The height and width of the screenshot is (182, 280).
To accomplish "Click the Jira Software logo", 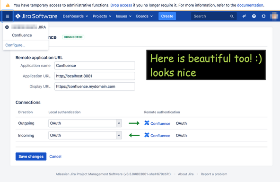I will click(36, 16).
